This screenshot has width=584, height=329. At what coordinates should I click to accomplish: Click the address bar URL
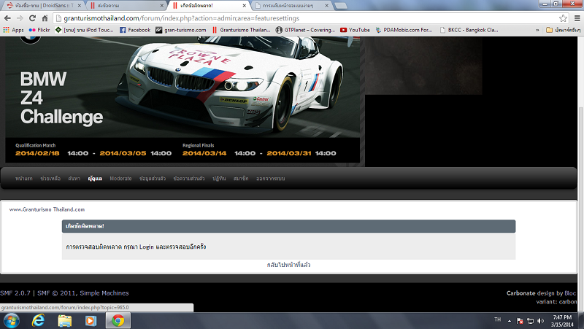click(x=181, y=18)
